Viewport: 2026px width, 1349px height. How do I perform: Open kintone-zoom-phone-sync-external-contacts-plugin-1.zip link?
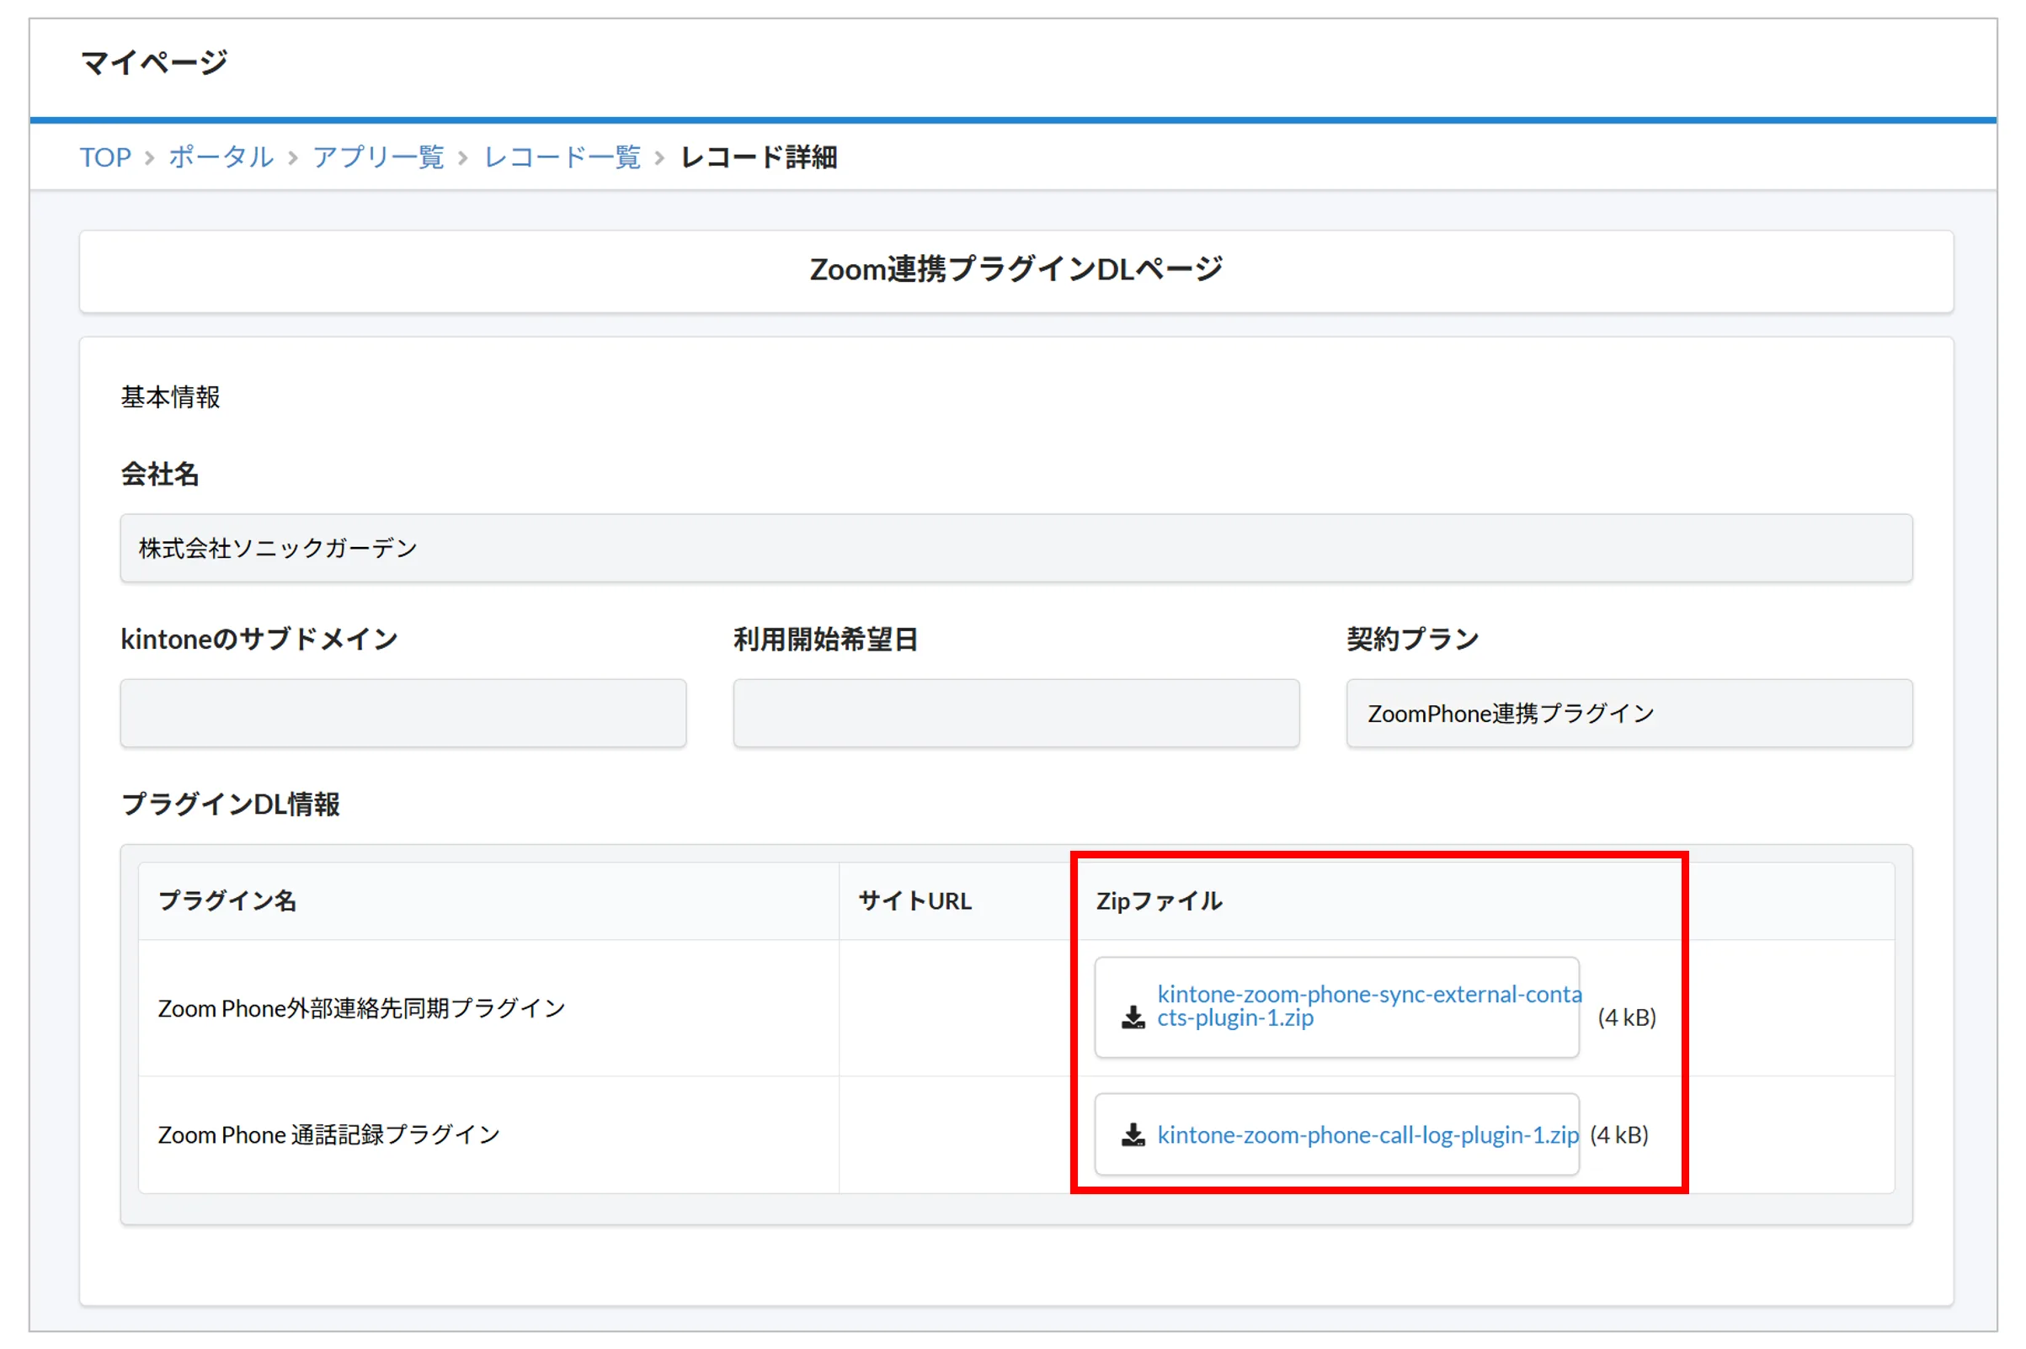click(1368, 1006)
